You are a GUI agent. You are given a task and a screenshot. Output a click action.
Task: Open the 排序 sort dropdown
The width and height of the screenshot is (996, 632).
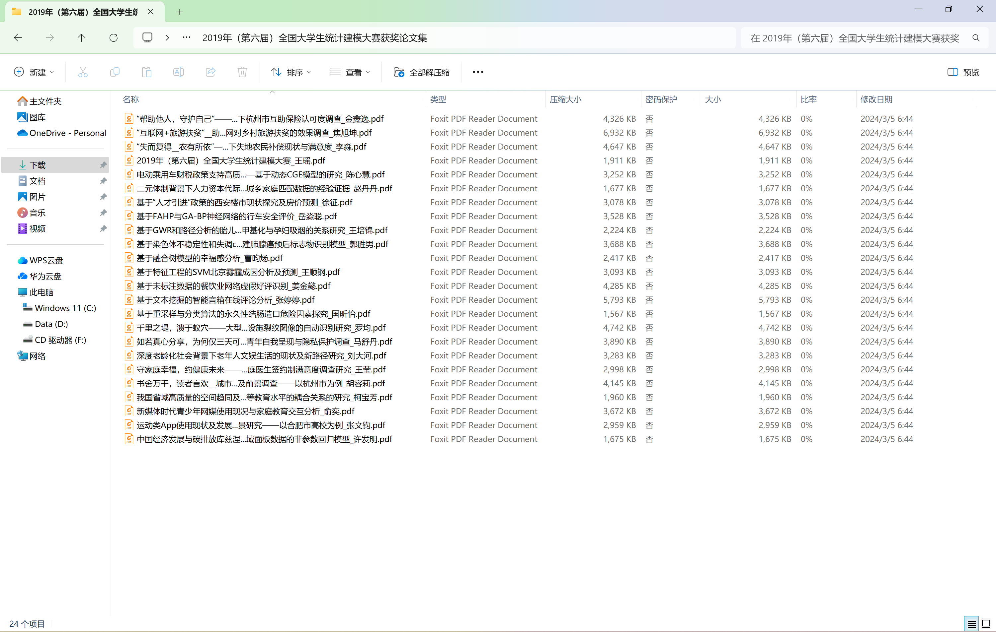click(x=291, y=72)
